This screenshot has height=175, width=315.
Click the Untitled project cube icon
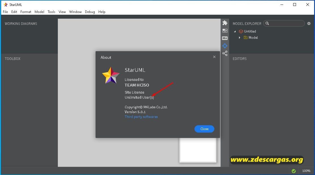point(241,31)
